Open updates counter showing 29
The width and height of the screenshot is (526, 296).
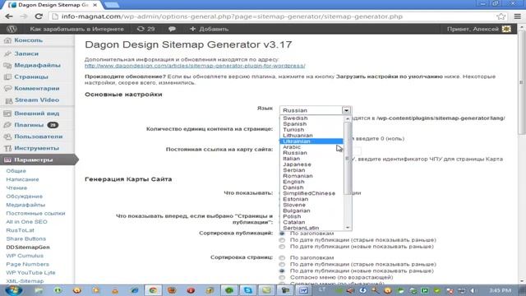pos(146,29)
